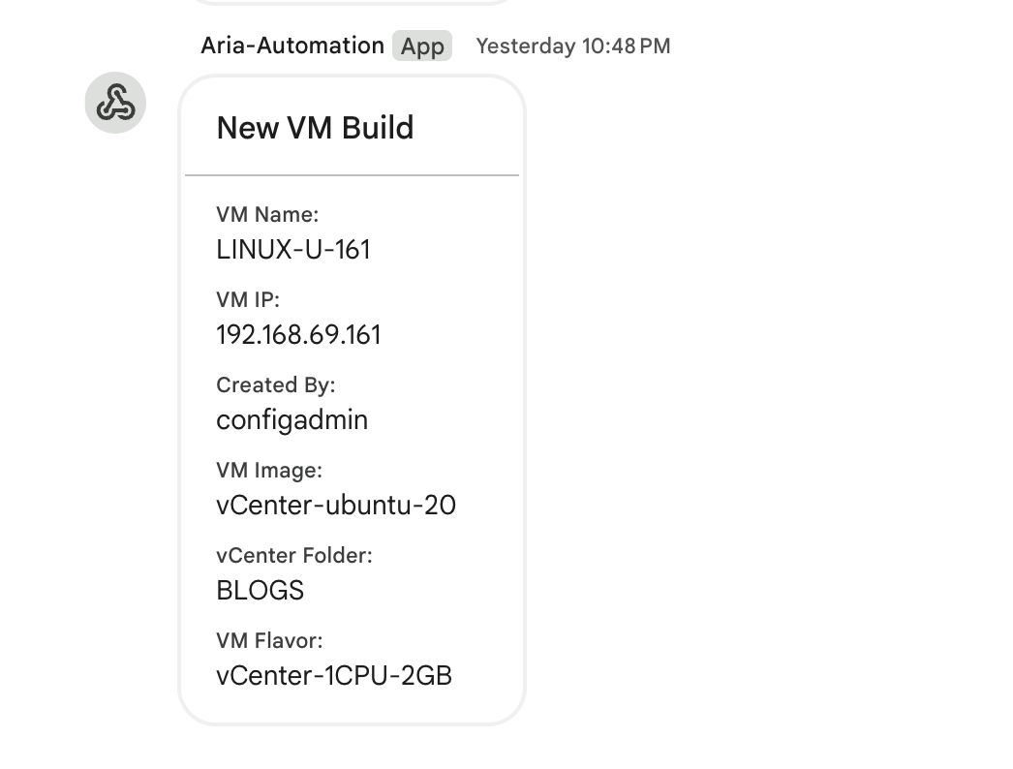Click the Created By field label
Viewport: 1013px width, 769px height.
275,385
